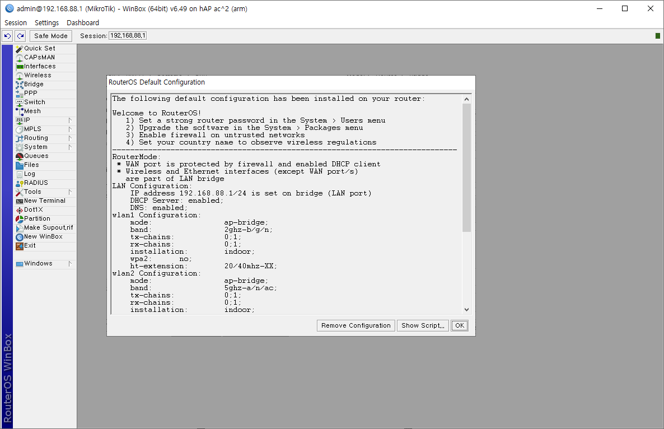The height and width of the screenshot is (429, 664).
Task: Open the PPP icon in sidebar
Action: click(x=20, y=93)
